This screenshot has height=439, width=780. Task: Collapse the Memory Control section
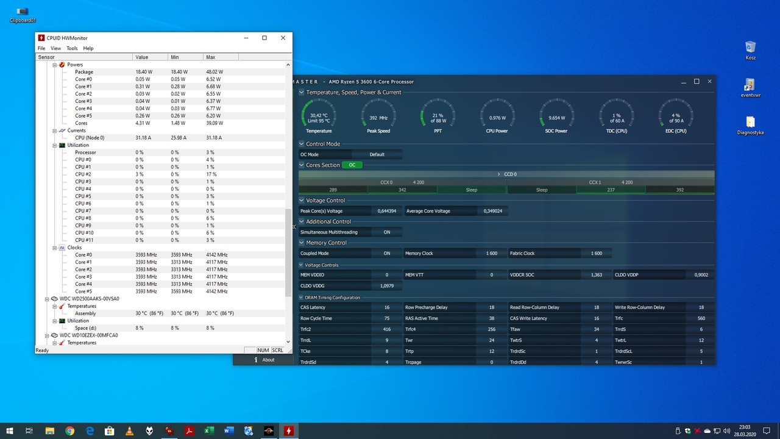[x=301, y=243]
